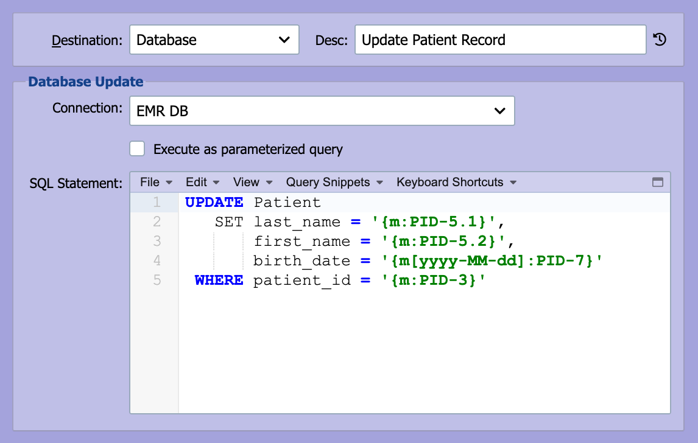698x443 pixels.
Task: Maximize the SQL editor with the window icon
Action: pos(657,182)
